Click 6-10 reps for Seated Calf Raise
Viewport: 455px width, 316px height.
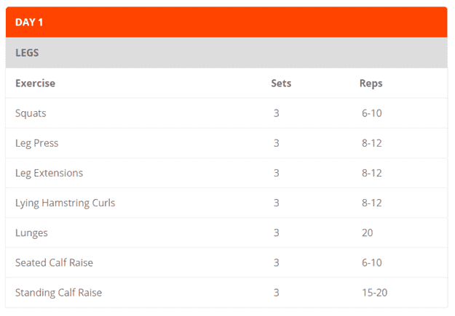tap(371, 262)
